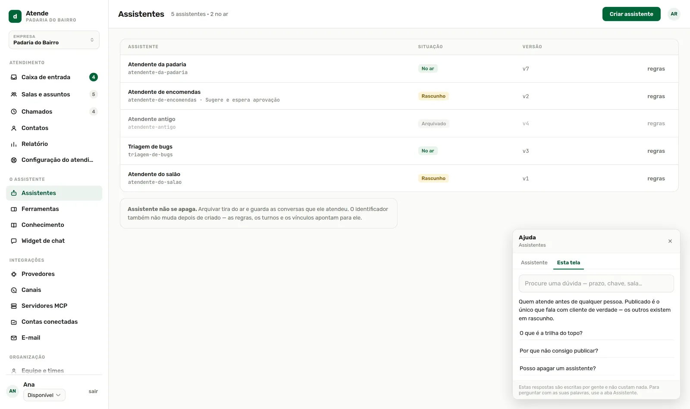Switch to the Assistente help tab
The image size is (690, 409).
tap(534, 263)
